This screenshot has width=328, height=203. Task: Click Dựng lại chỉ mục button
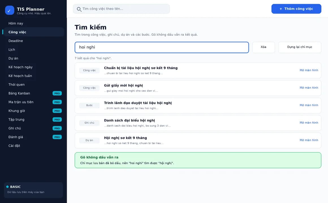tap(299, 47)
